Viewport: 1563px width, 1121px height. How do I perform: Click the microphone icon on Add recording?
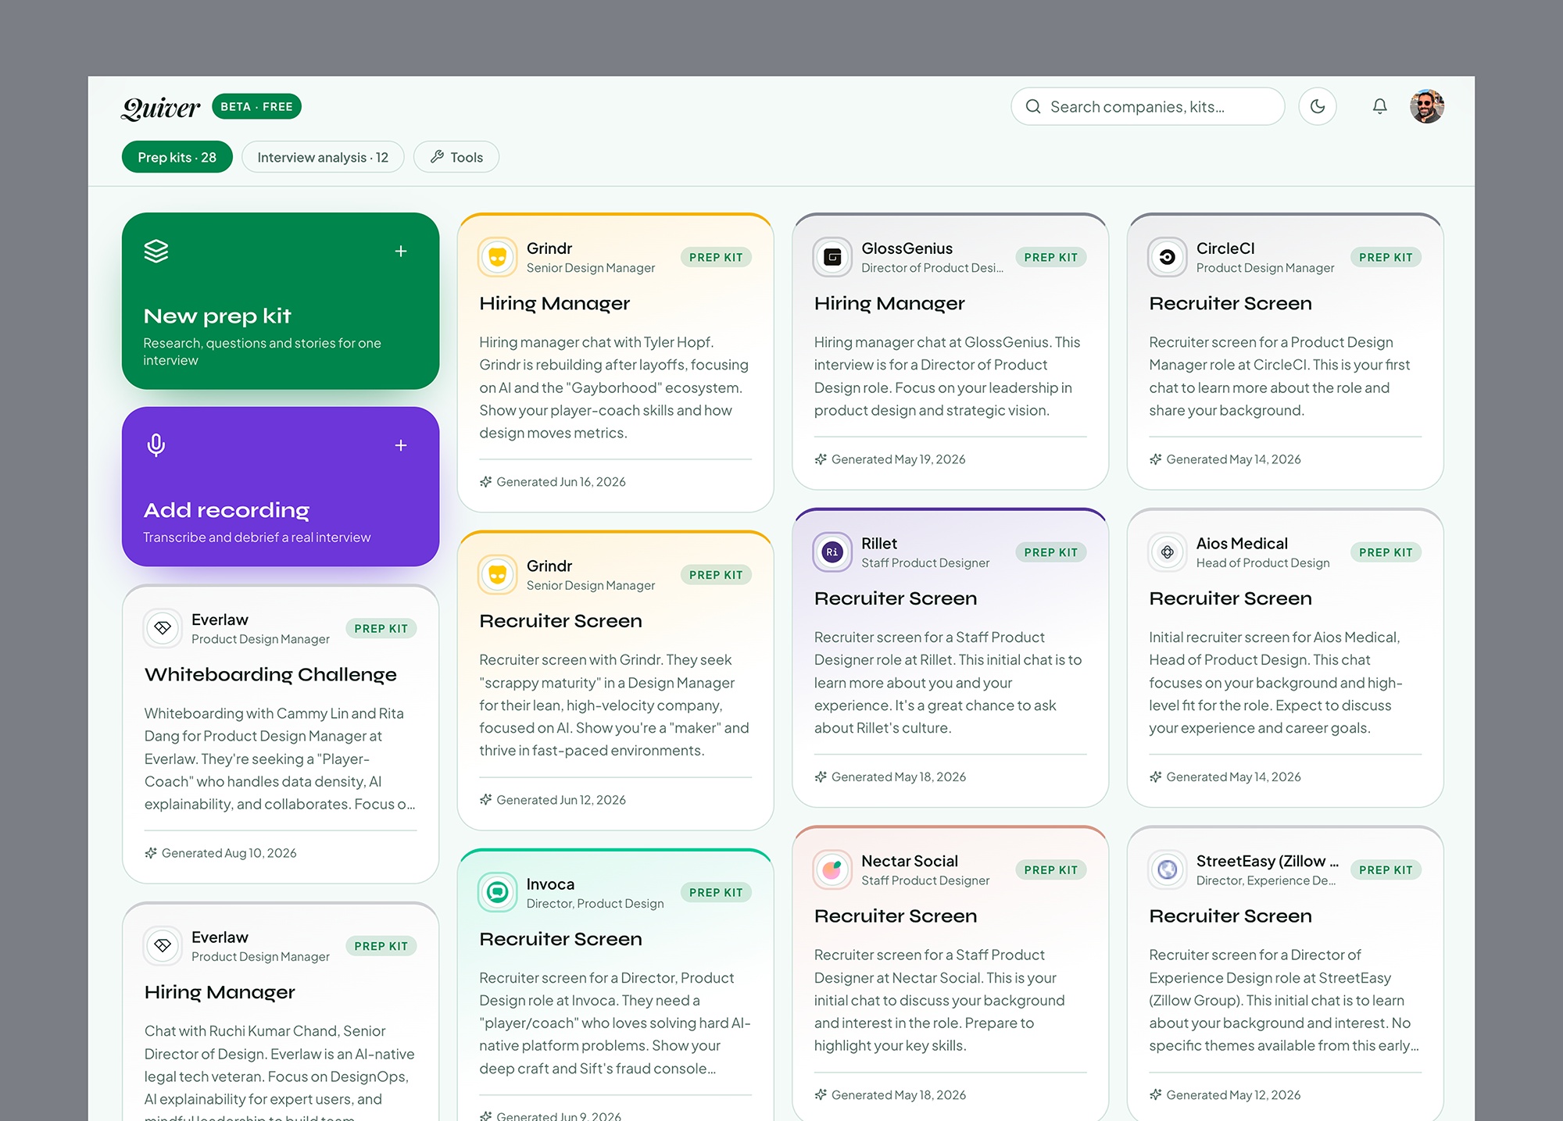(x=156, y=445)
